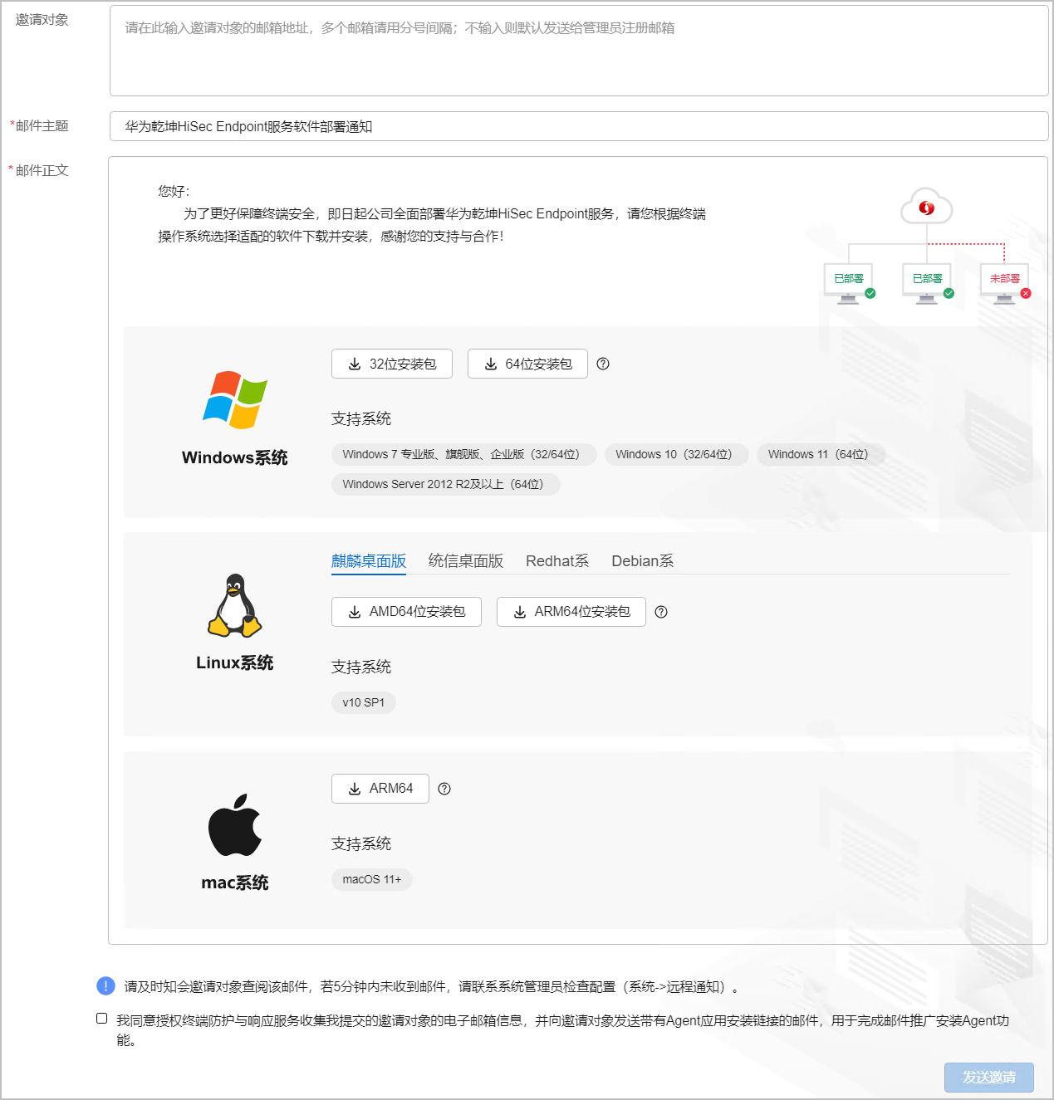1054x1100 pixels.
Task: Click the blue info icon before the reminder
Action: coord(105,986)
